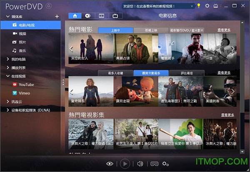
Task: Collapse 在线视频 section
Action: pos(7,76)
